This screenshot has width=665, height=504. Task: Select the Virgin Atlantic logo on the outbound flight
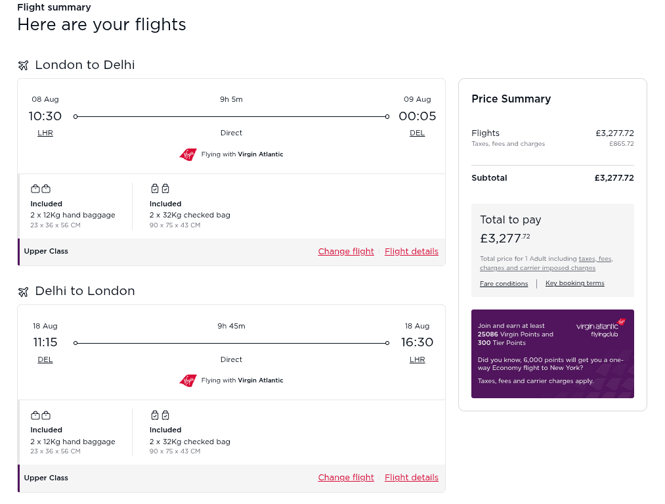pos(187,154)
